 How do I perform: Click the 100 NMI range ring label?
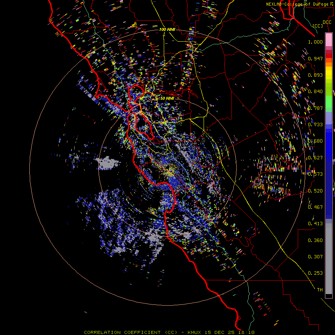click(x=167, y=29)
